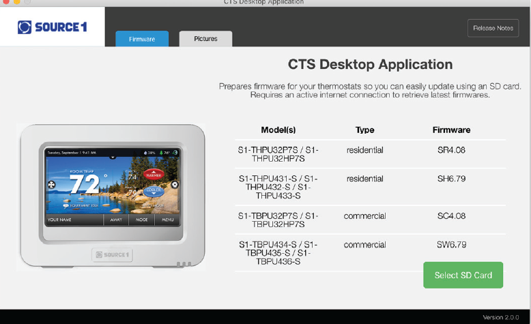Select firmware version SR4.08

tap(451, 150)
